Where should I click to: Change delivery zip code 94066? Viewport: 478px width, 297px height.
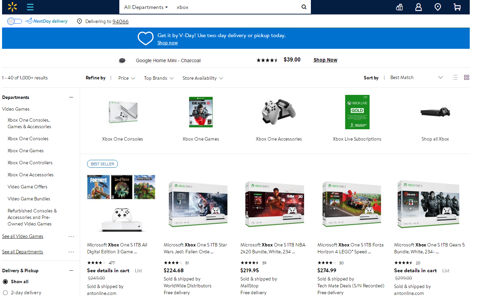coord(120,21)
